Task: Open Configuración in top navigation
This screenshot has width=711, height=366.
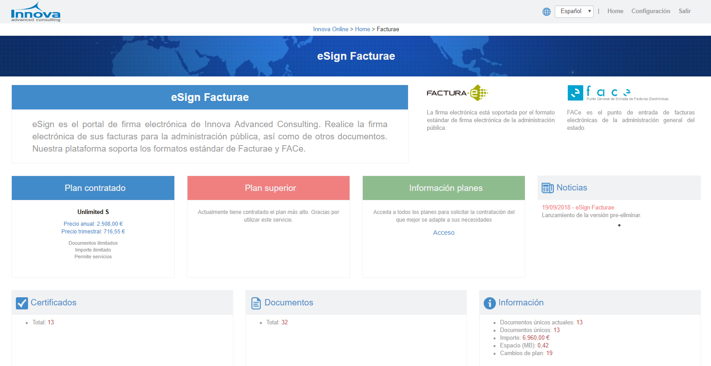Action: tap(651, 11)
